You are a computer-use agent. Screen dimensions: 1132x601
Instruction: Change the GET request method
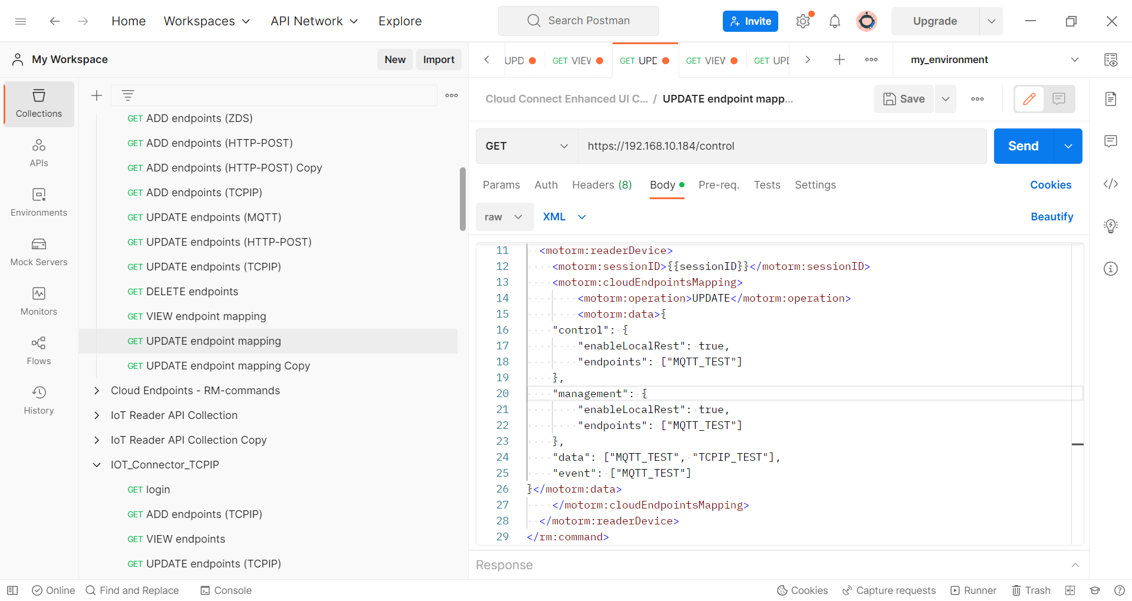pyautogui.click(x=526, y=146)
